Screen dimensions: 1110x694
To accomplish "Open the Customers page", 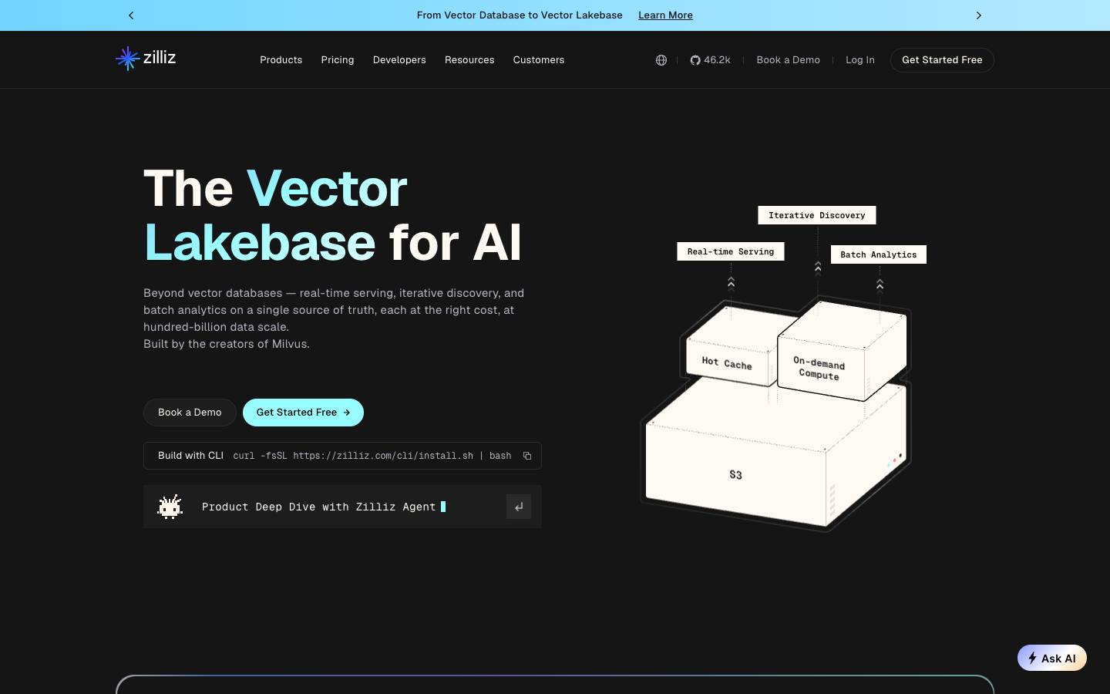I will (x=539, y=60).
